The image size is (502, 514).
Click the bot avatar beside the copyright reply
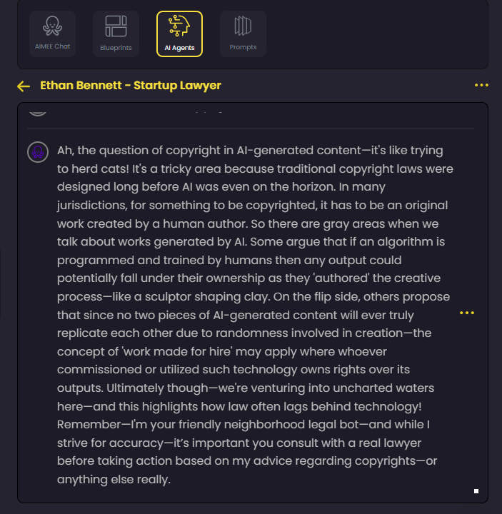point(37,152)
